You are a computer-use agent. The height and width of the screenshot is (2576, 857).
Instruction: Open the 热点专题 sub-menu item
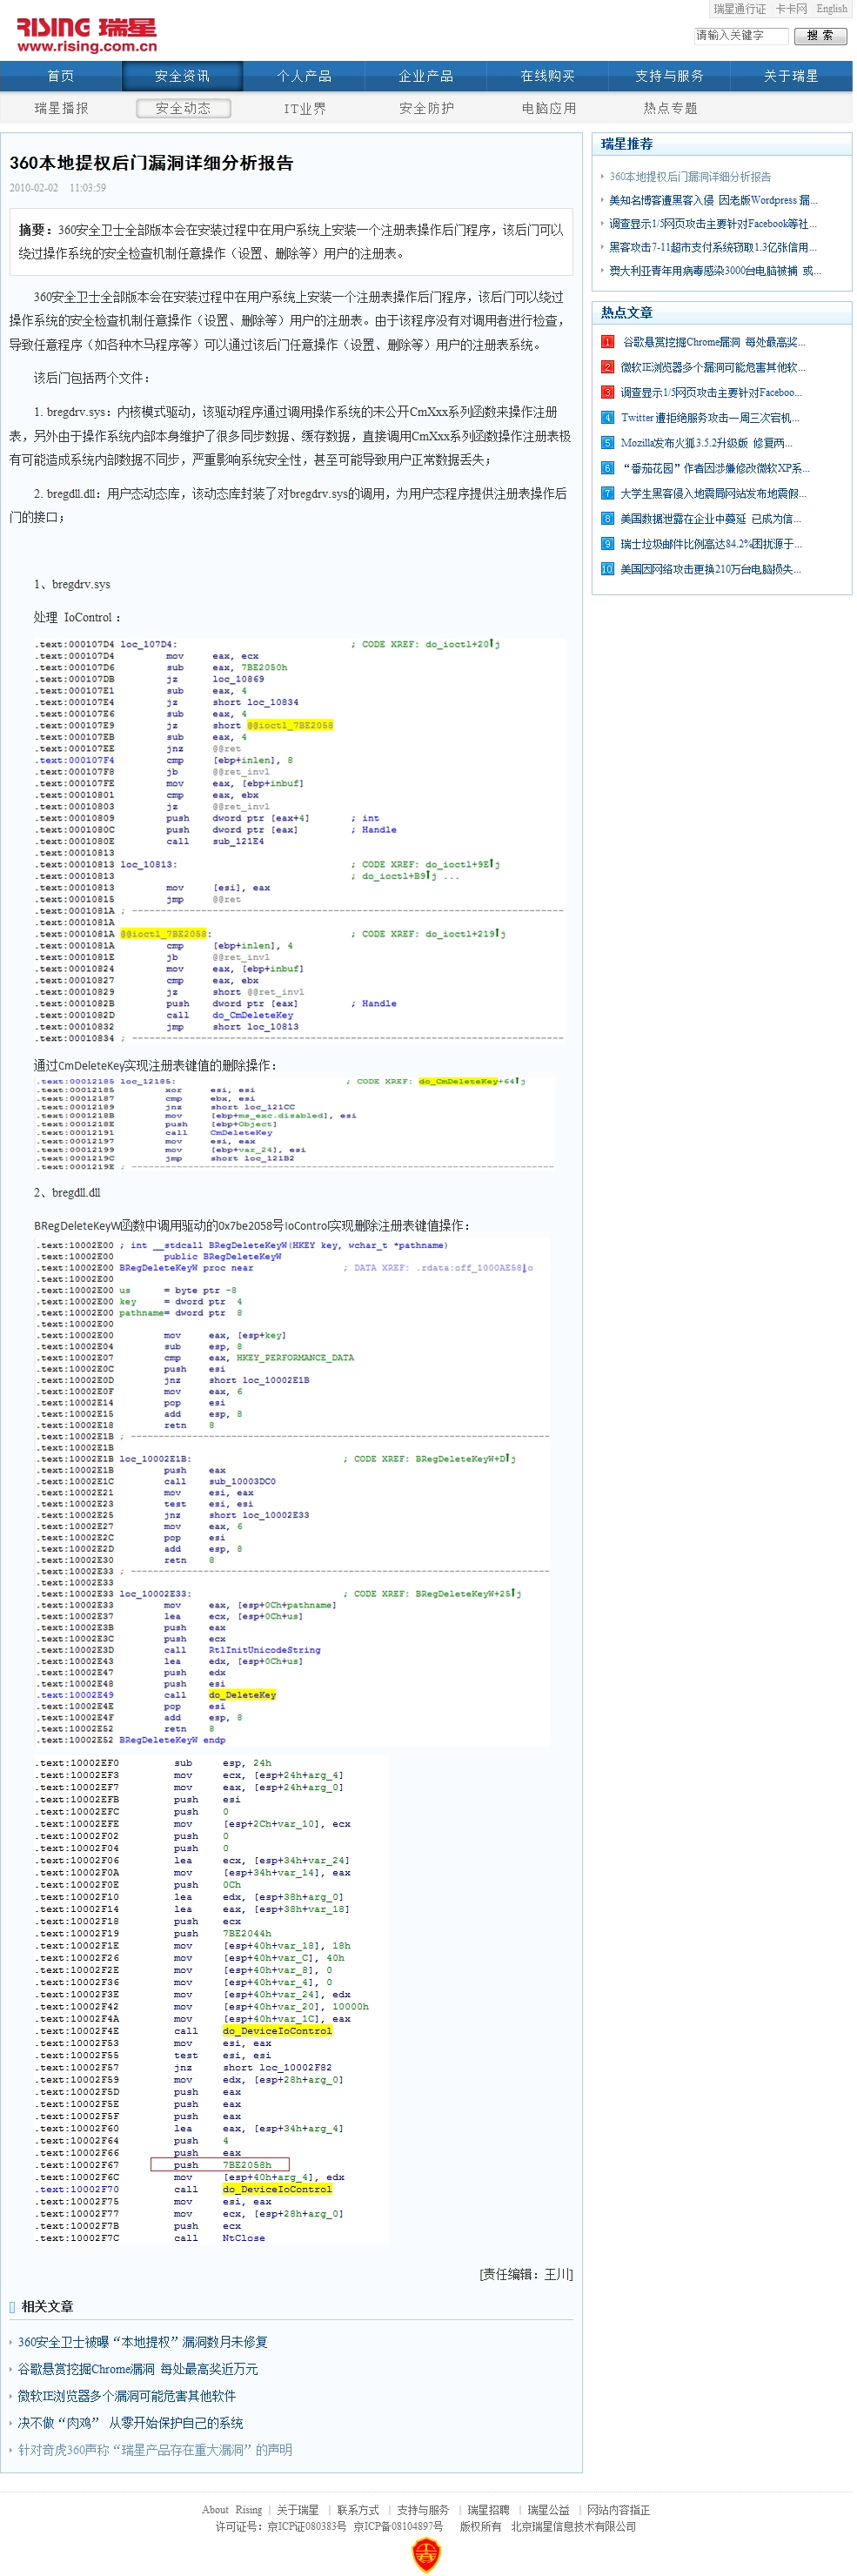click(x=670, y=108)
